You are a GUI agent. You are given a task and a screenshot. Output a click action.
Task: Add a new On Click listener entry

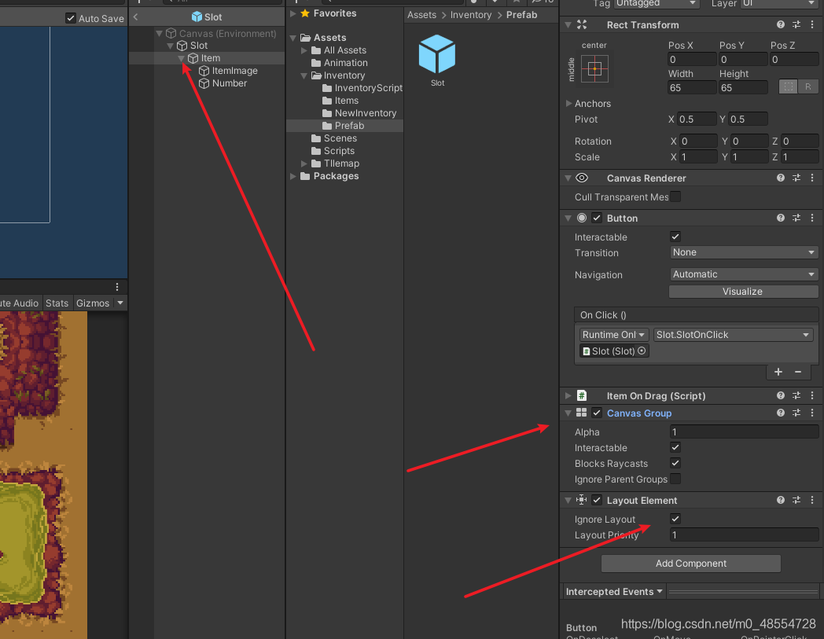tap(778, 372)
